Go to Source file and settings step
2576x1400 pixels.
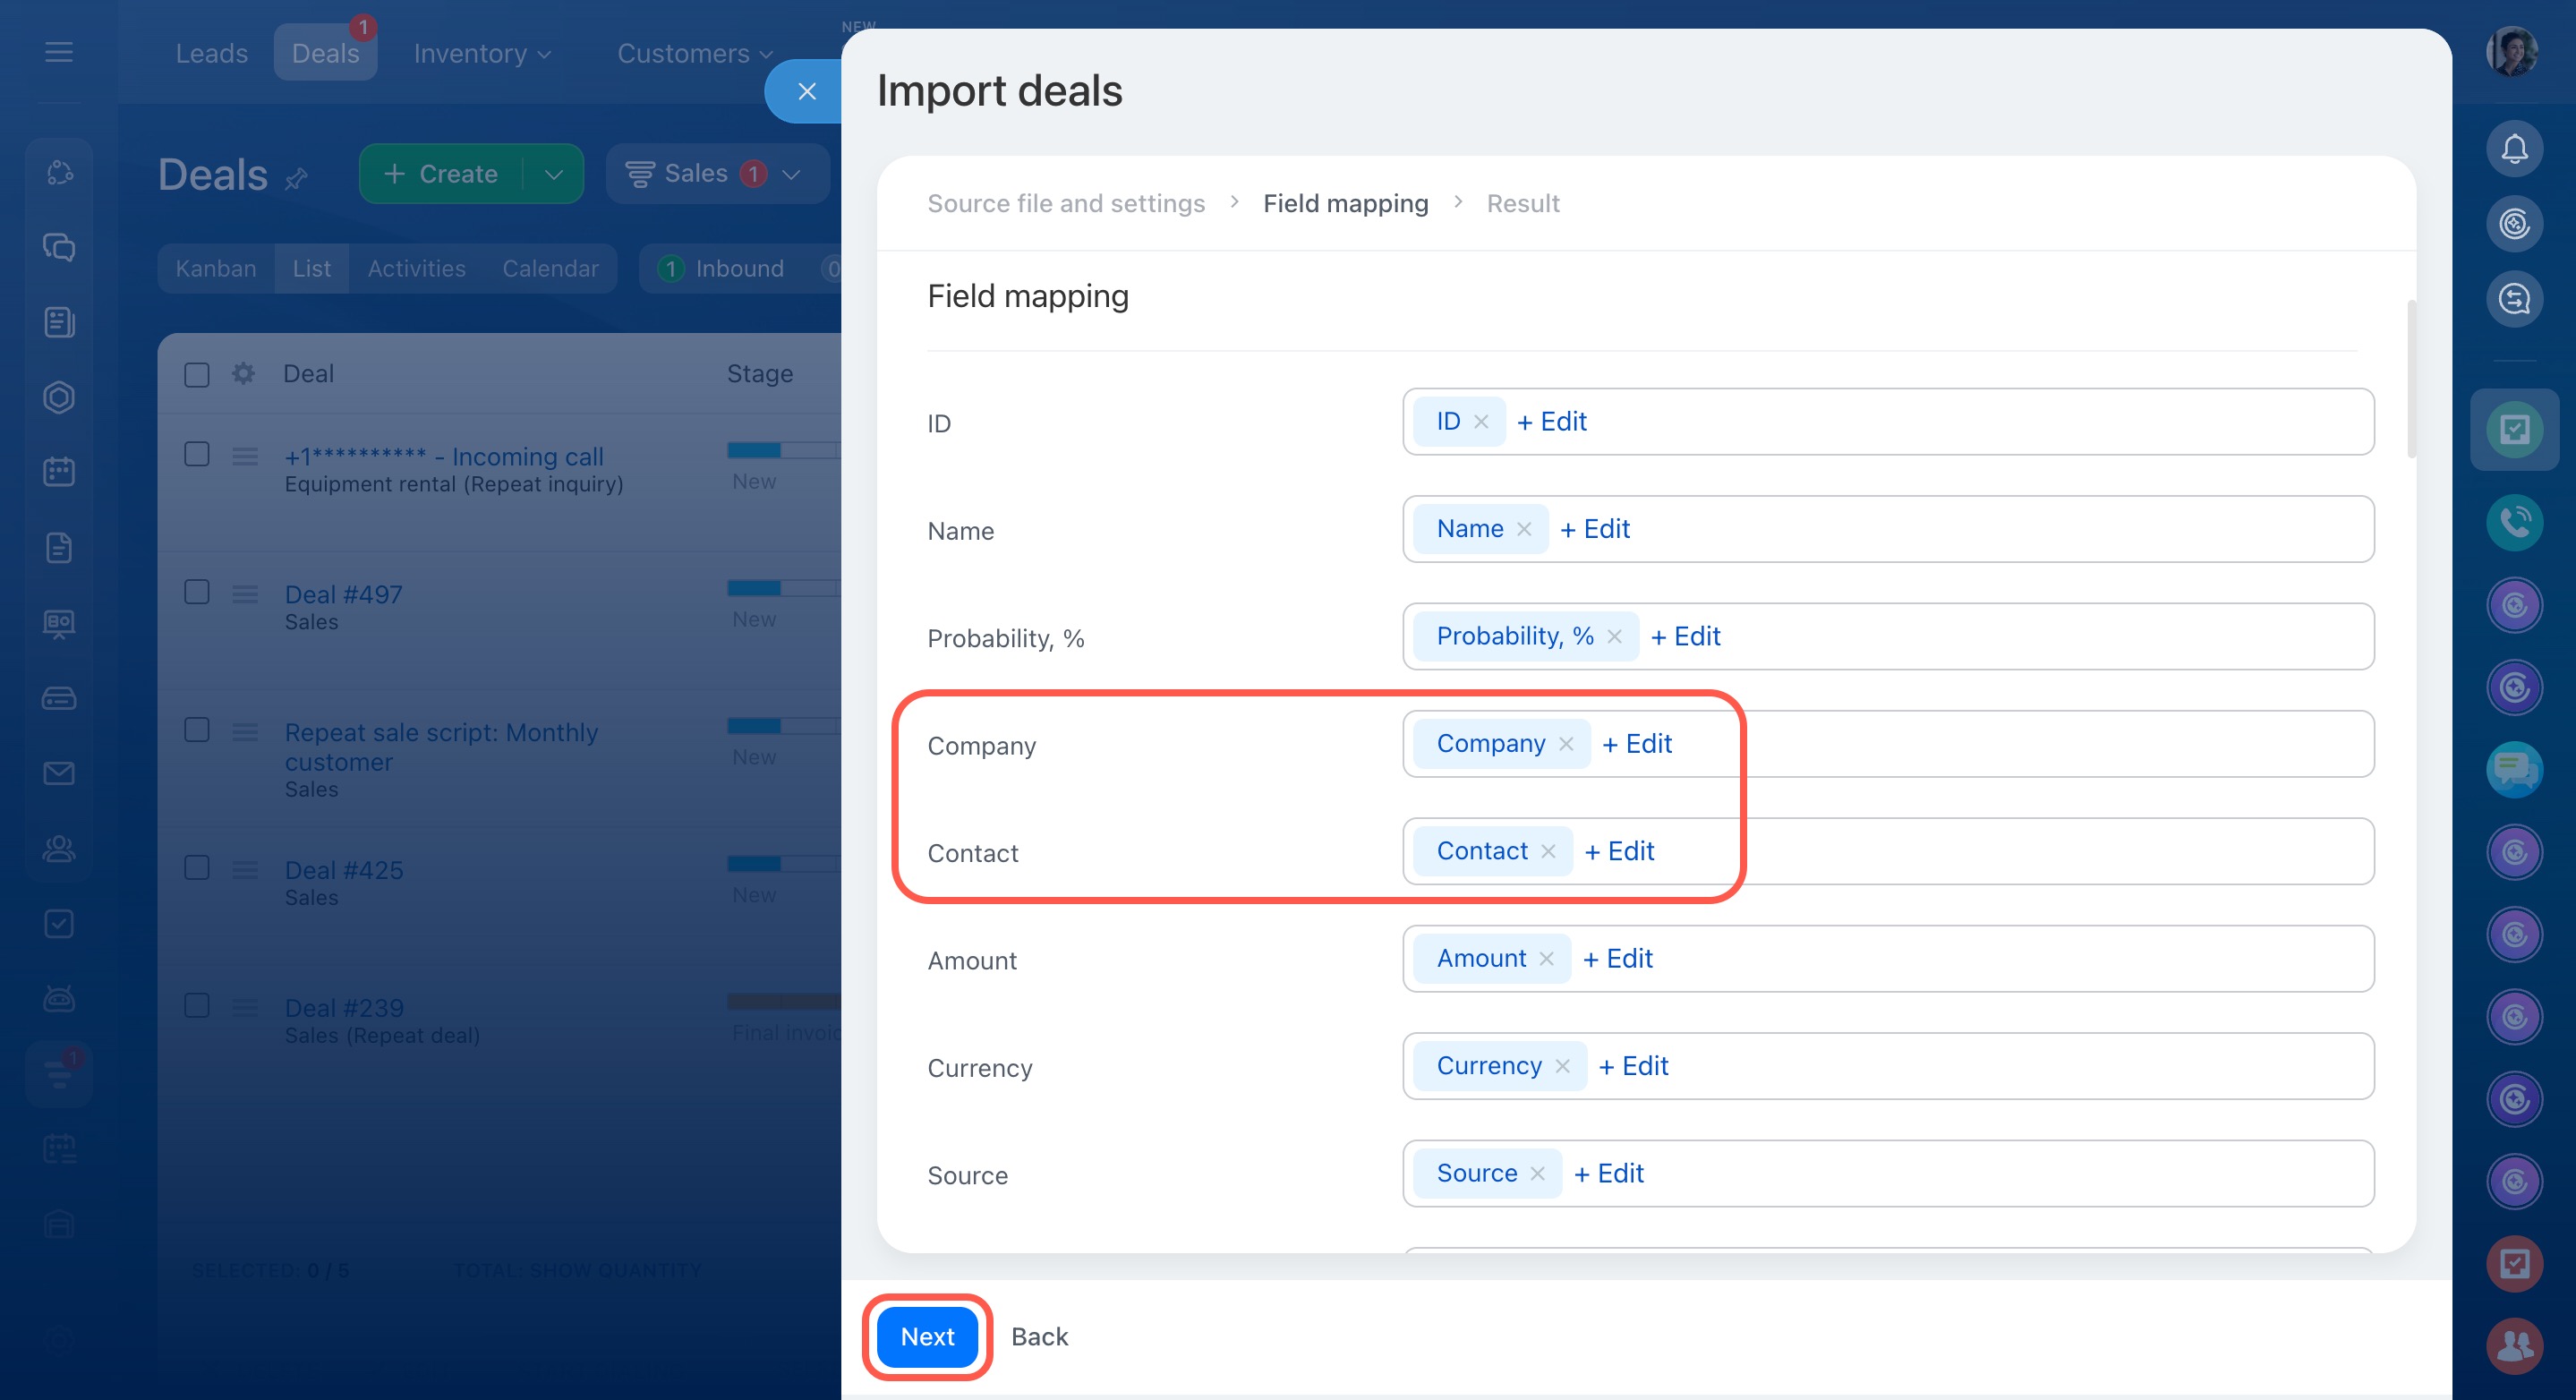pos(1065,204)
